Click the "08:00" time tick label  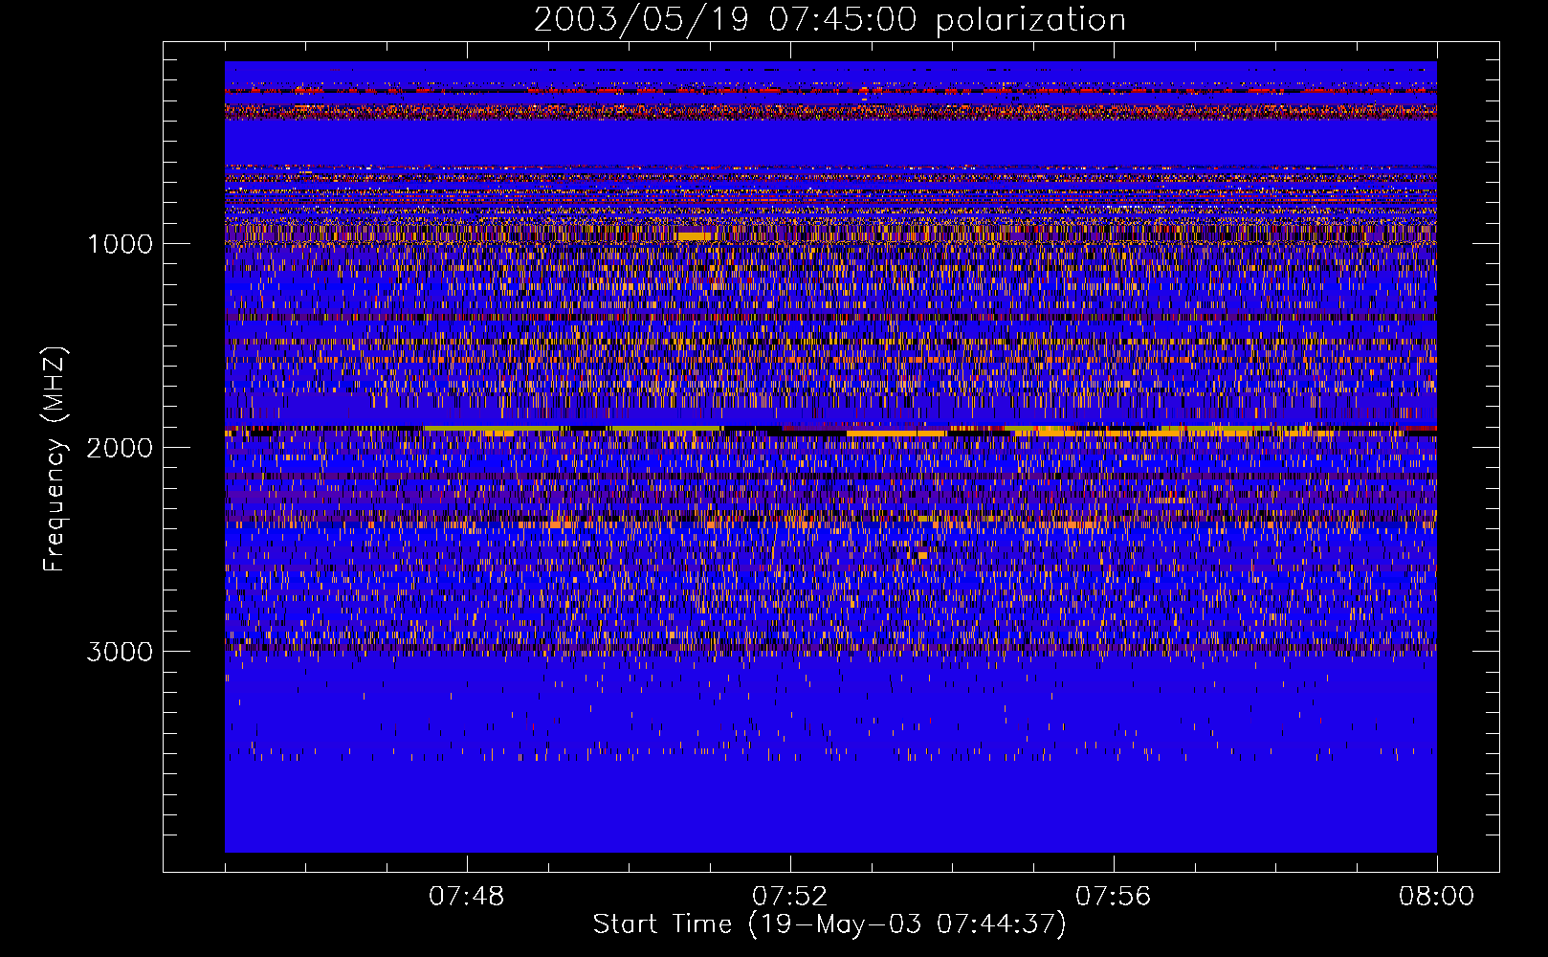point(1436,897)
